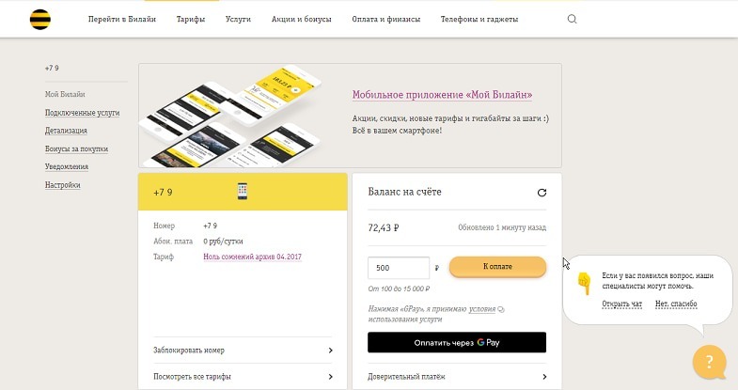Click the payment amount input field

[x=401, y=267]
